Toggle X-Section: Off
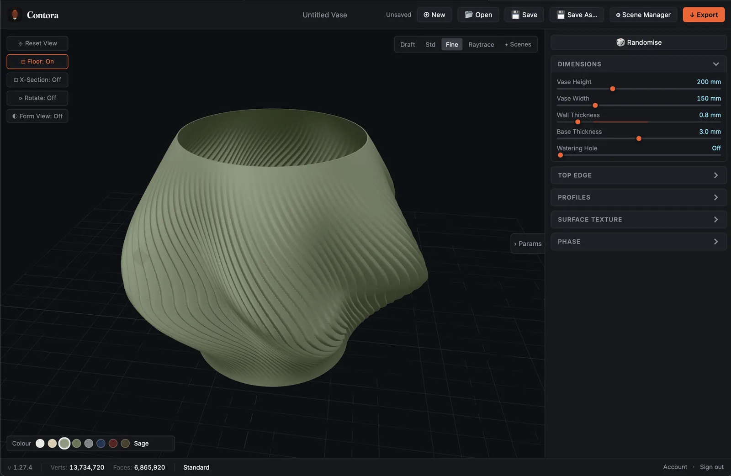This screenshot has height=476, width=731. [37, 80]
